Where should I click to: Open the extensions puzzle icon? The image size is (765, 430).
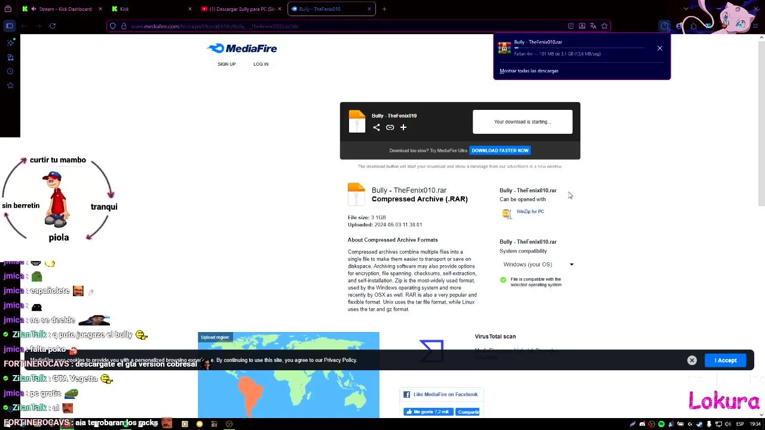[x=693, y=26]
